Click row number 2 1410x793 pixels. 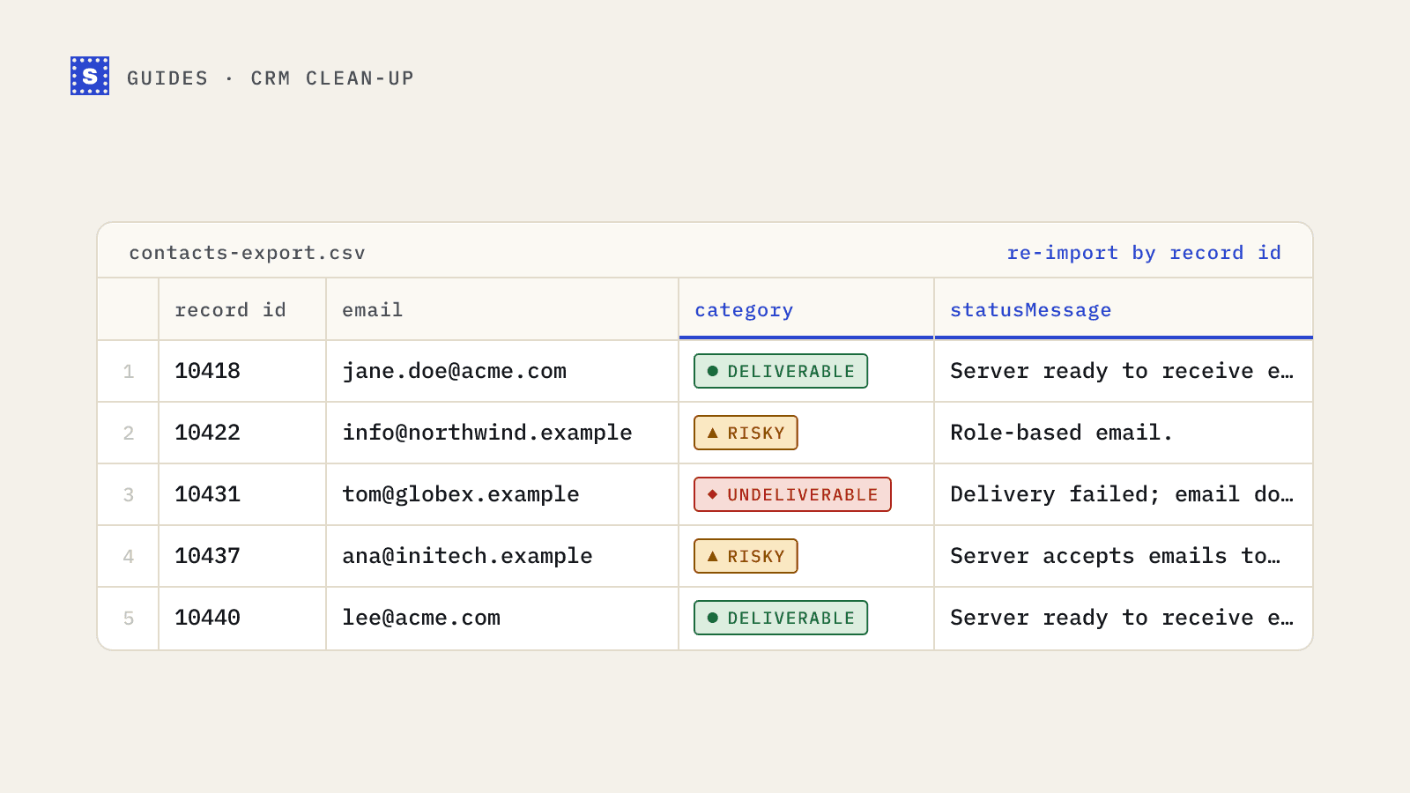[x=129, y=434]
